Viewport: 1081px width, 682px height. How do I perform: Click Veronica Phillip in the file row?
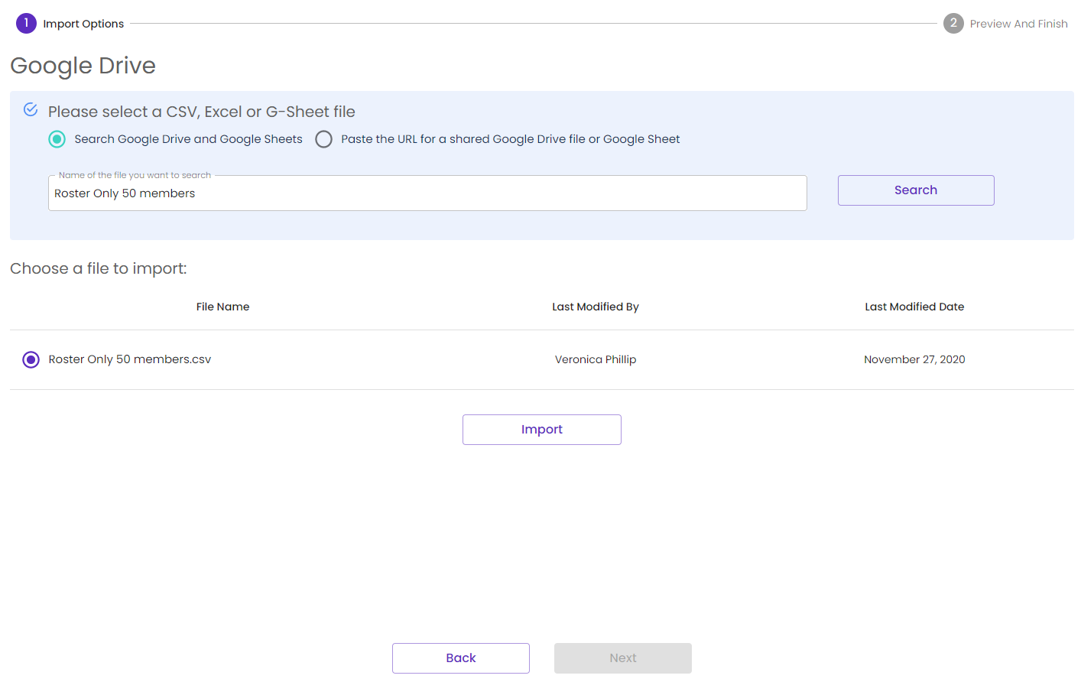point(595,359)
